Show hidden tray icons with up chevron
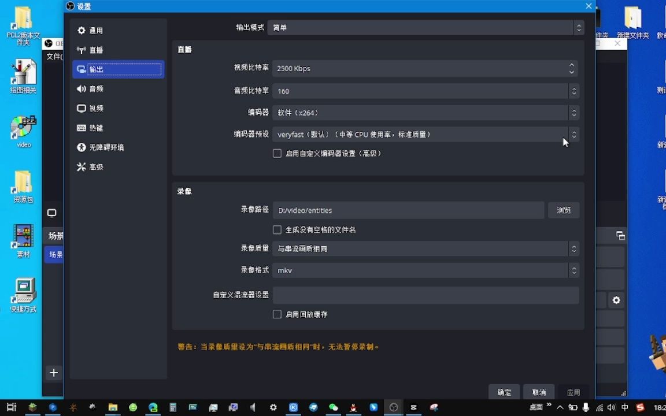The height and width of the screenshot is (416, 666). tap(560, 407)
